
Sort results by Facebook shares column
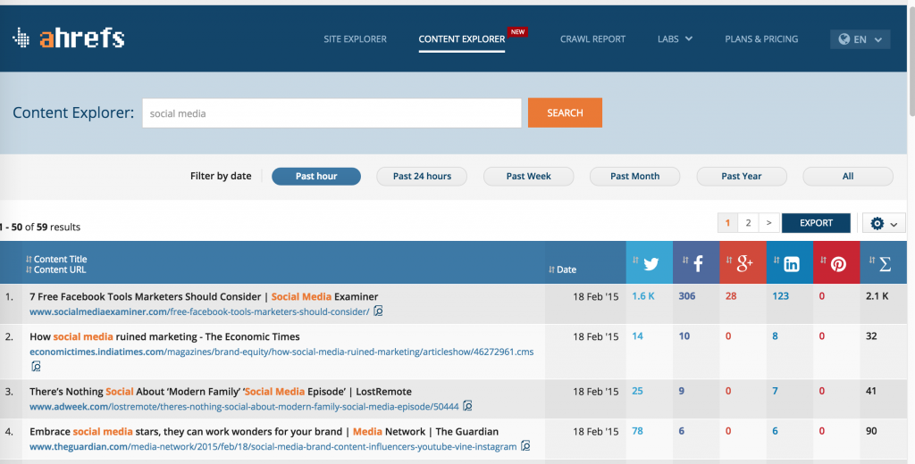pyautogui.click(x=696, y=264)
